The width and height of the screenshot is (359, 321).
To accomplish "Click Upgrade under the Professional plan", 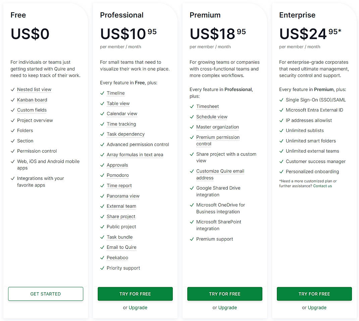I will [x=138, y=308].
